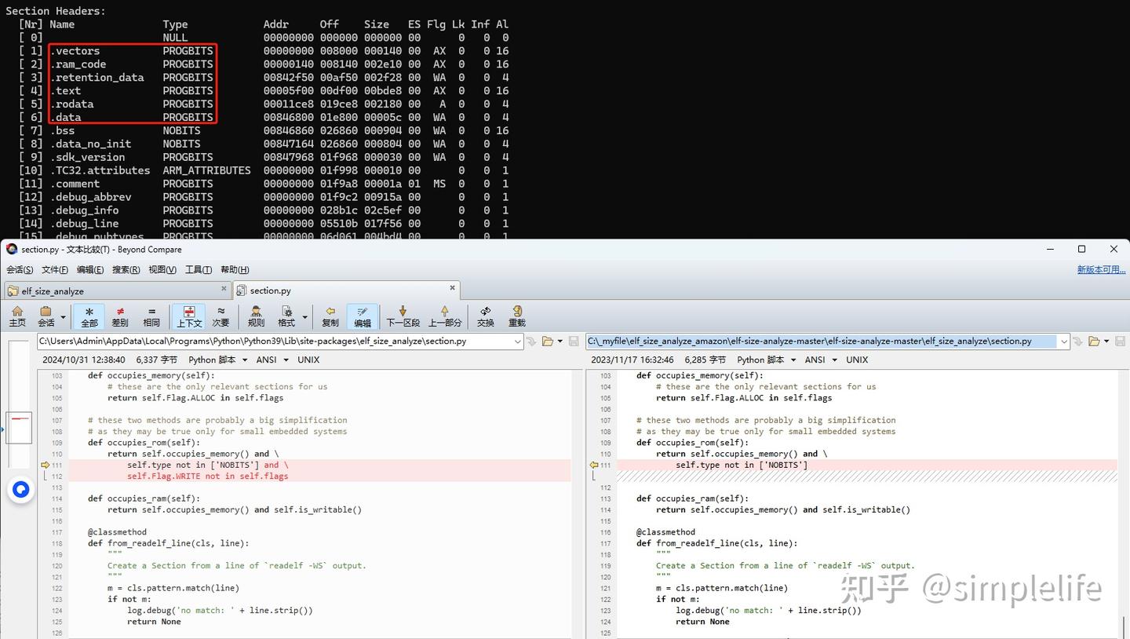
Task: Click the difference thumbnail overview map
Action: [19, 428]
